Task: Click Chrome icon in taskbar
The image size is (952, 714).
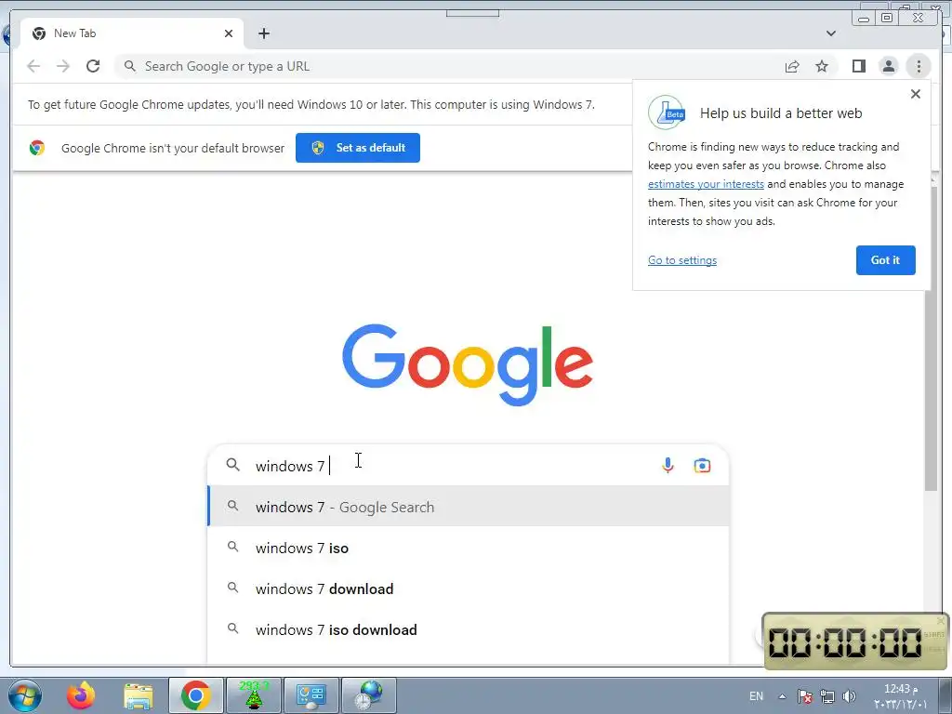Action: point(195,695)
